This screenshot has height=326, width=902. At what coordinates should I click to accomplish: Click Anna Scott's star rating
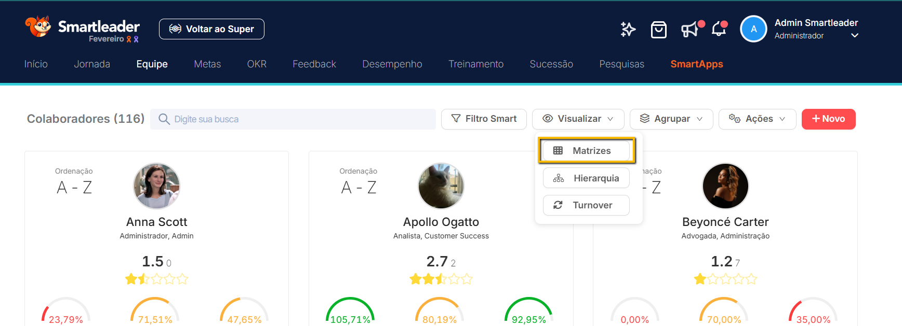[156, 279]
